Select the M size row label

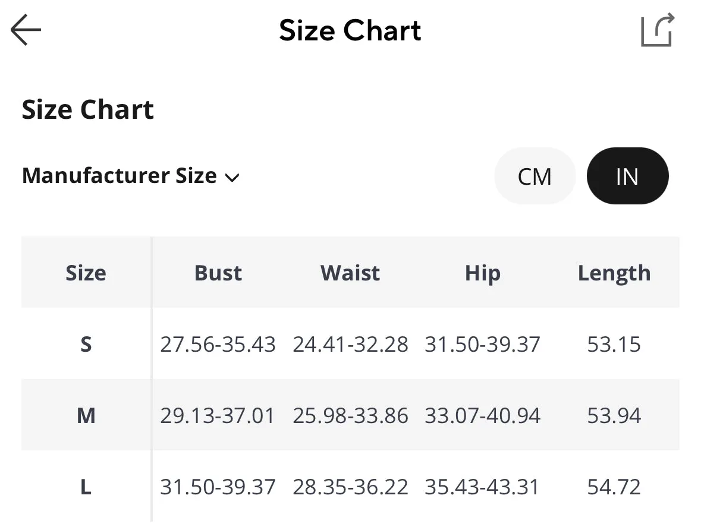86,415
